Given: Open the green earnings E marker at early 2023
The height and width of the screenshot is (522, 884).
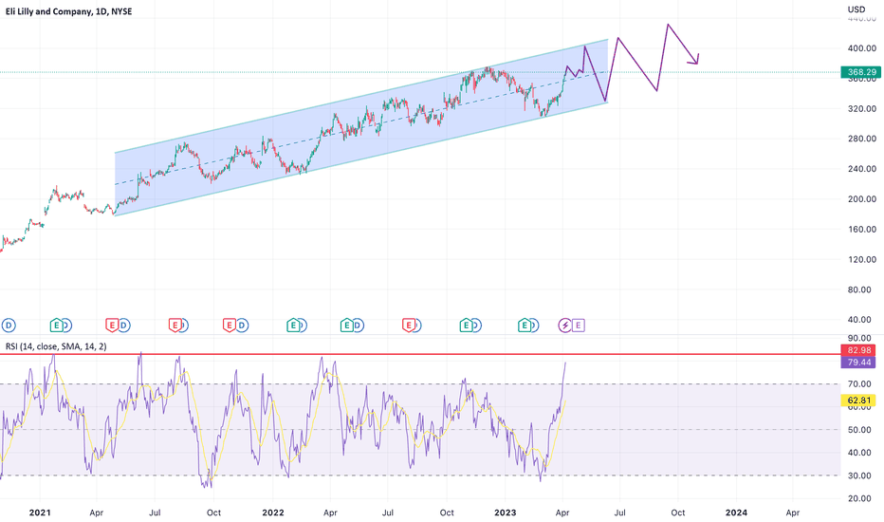Looking at the screenshot, I should pos(525,325).
